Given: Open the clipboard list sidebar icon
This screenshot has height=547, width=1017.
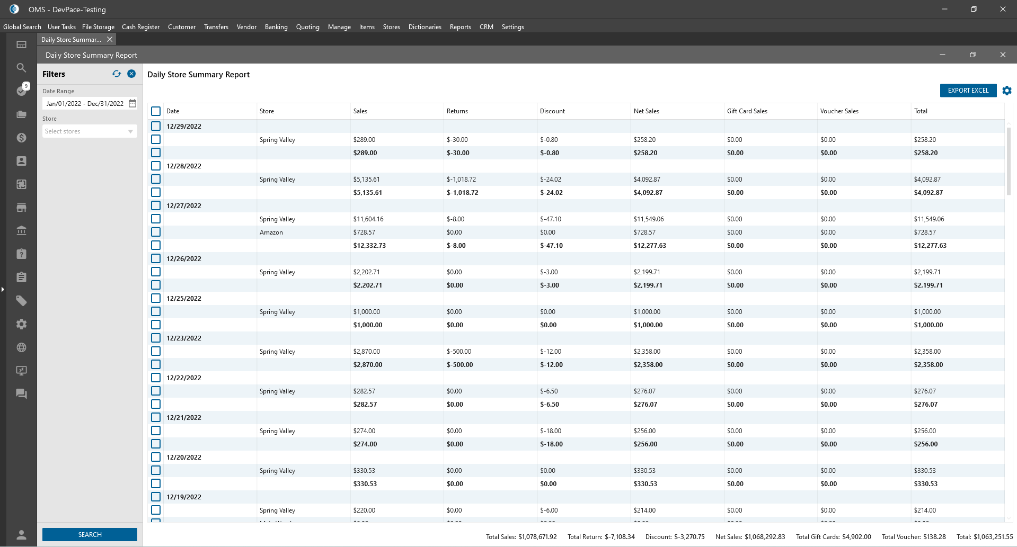Looking at the screenshot, I should pos(21,277).
